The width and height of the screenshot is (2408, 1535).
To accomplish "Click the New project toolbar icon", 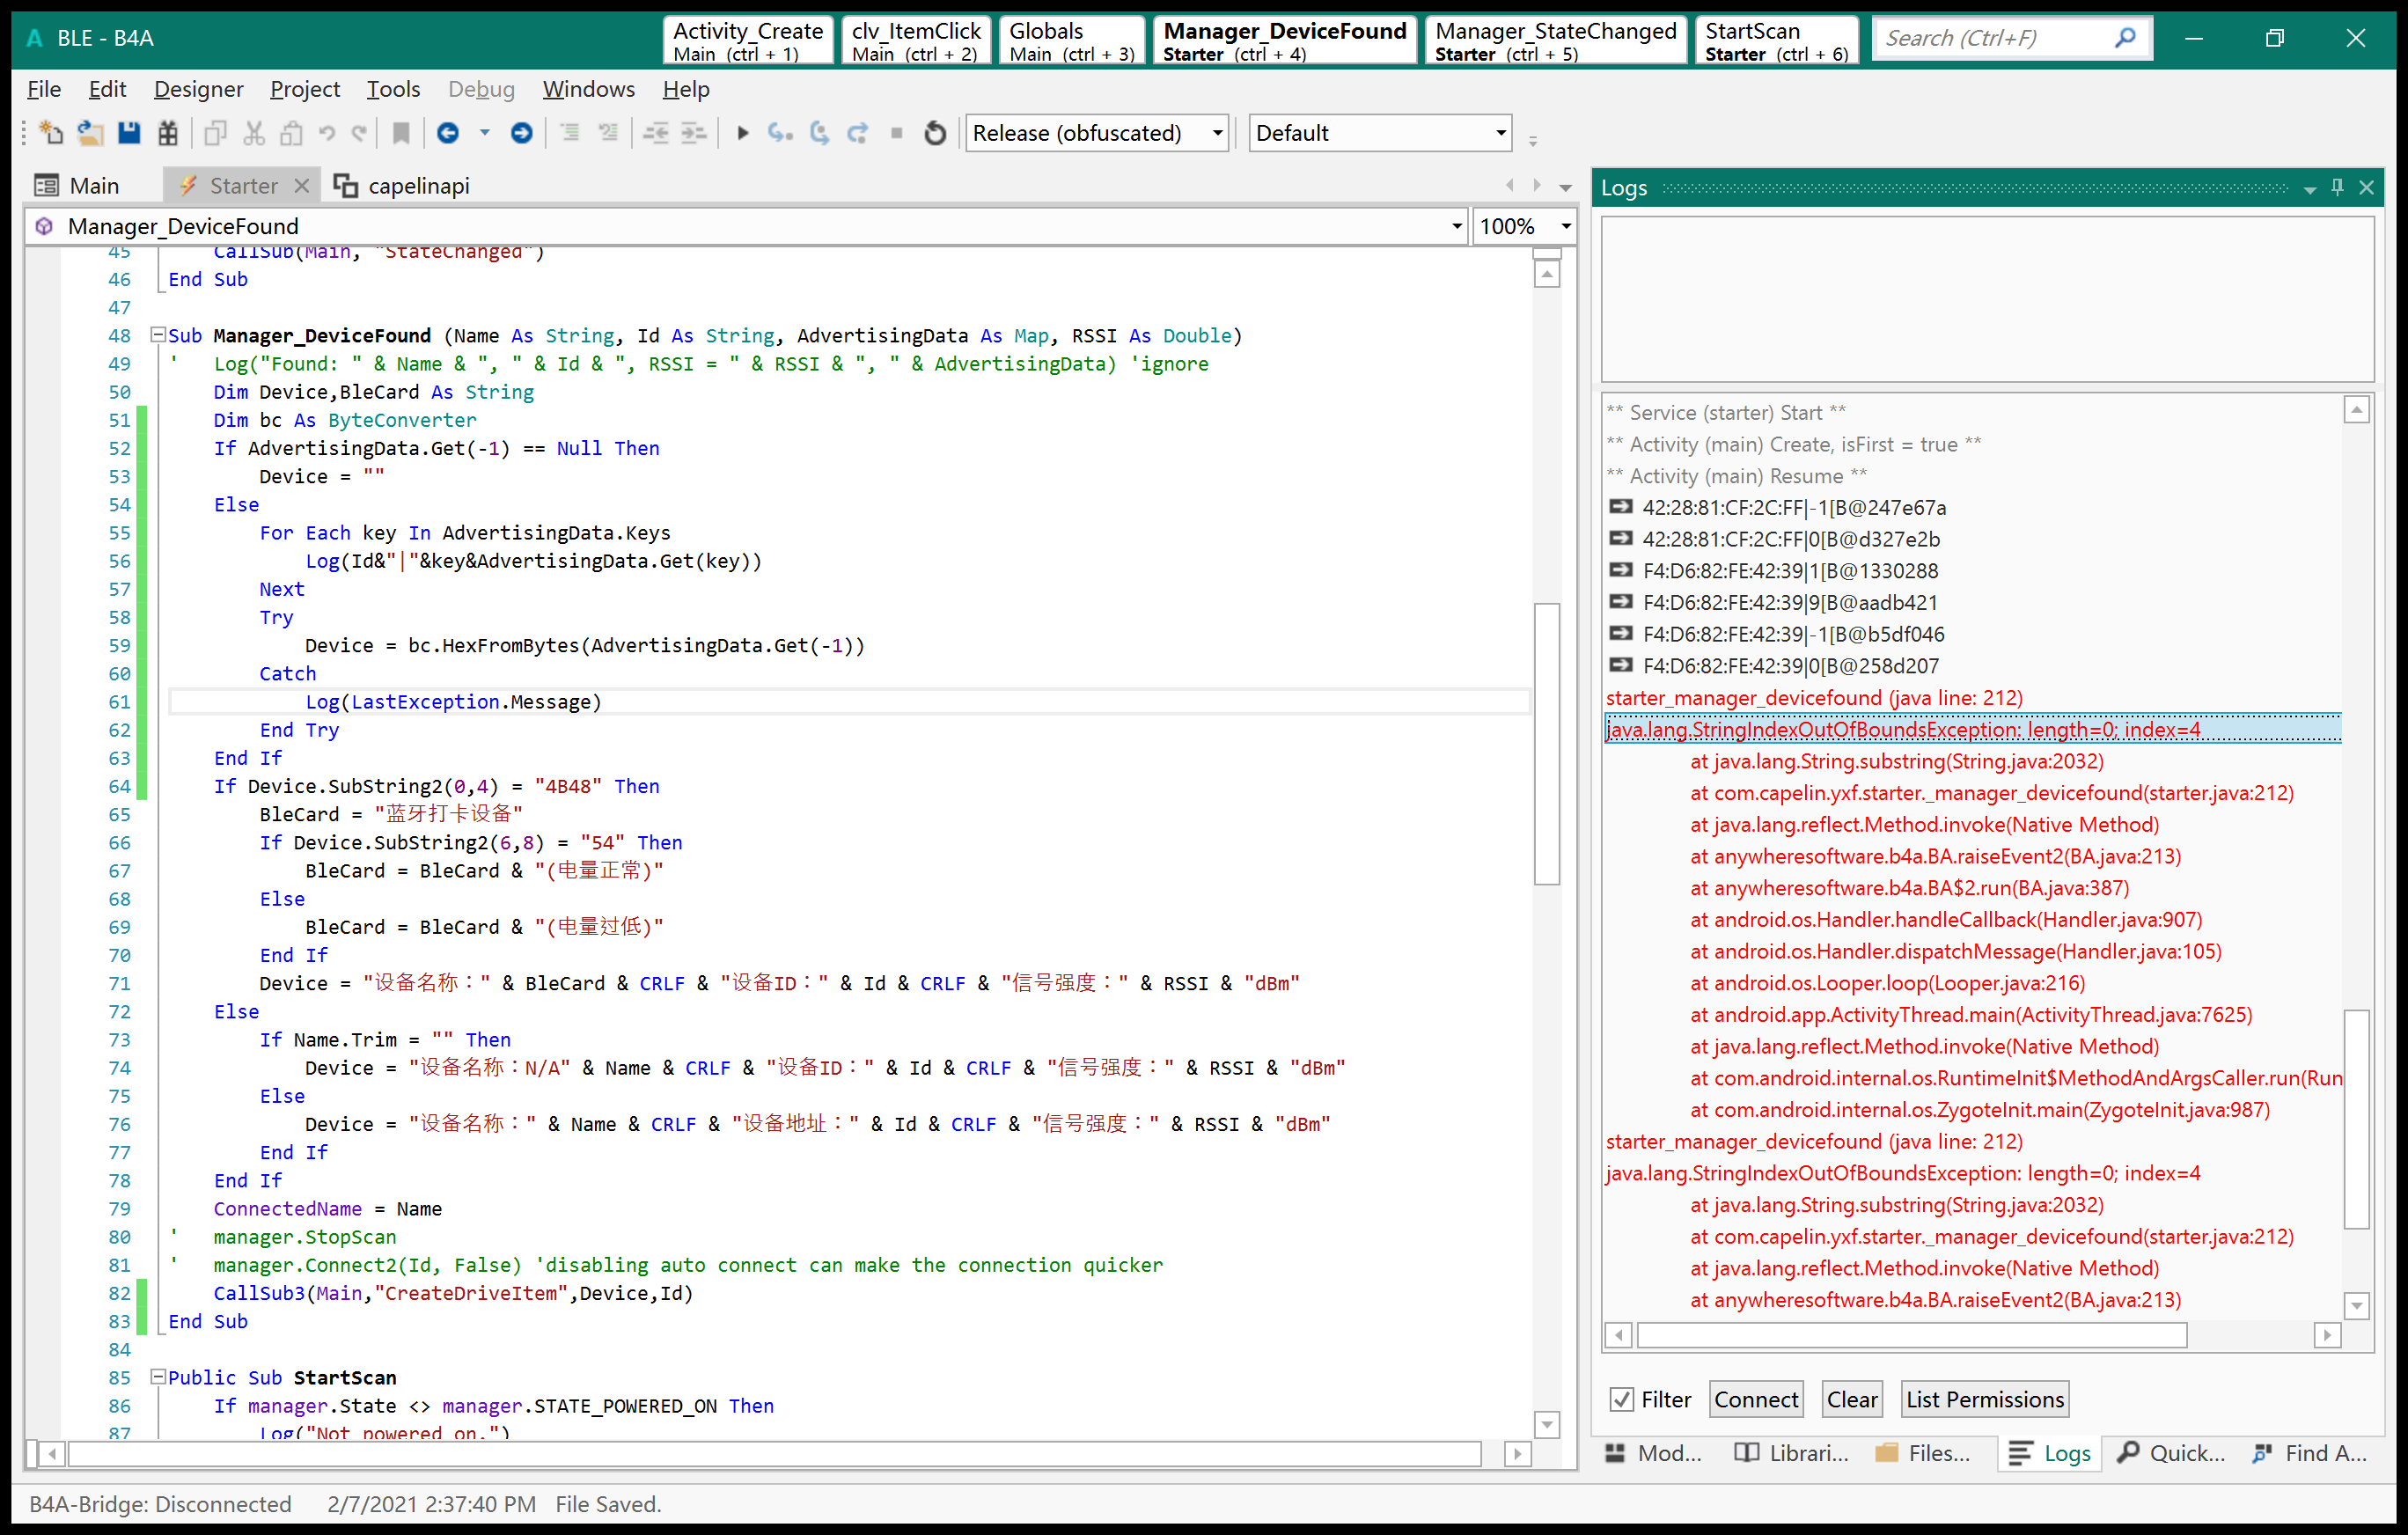I will click(x=50, y=133).
